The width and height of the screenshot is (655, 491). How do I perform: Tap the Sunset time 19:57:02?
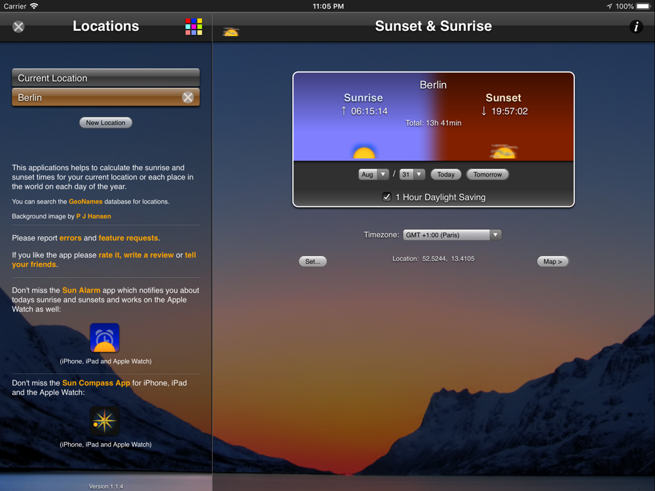(x=509, y=111)
